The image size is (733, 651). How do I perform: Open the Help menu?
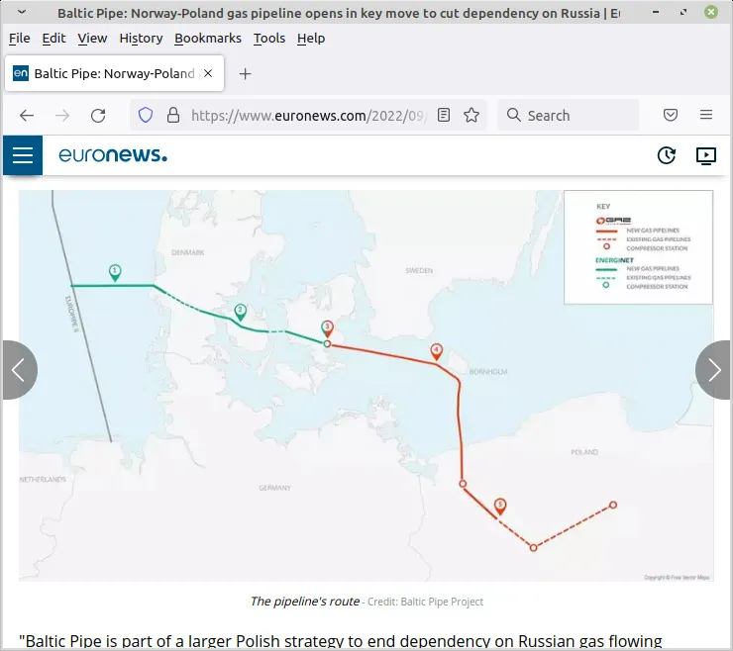click(311, 39)
